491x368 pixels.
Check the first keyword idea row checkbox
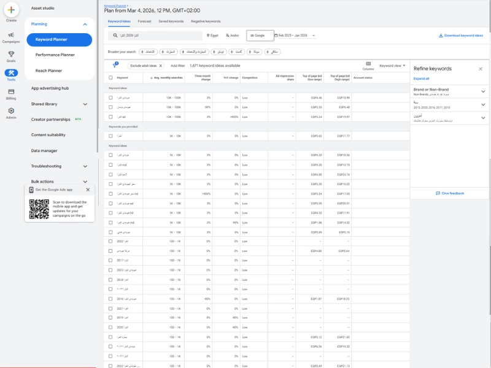coord(111,99)
